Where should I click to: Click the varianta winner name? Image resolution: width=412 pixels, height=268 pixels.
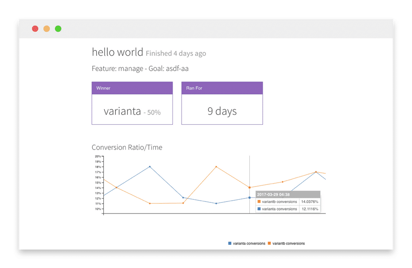122,111
